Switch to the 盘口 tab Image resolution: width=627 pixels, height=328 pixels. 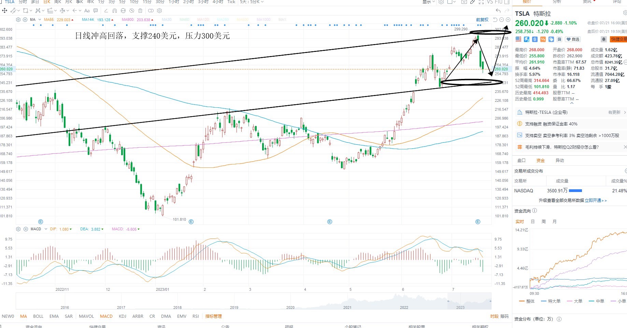(x=522, y=161)
